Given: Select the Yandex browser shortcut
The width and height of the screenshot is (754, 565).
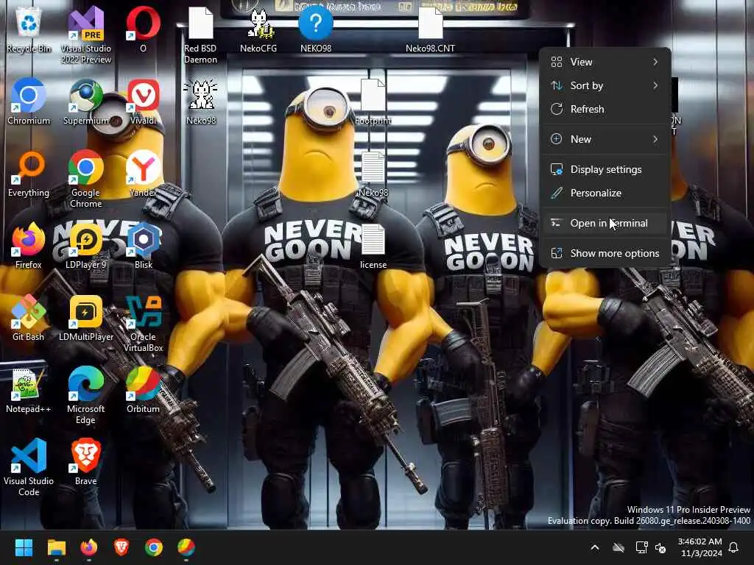Looking at the screenshot, I should click(x=144, y=174).
